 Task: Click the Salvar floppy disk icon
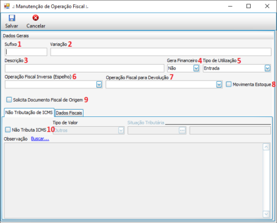pos(12,18)
